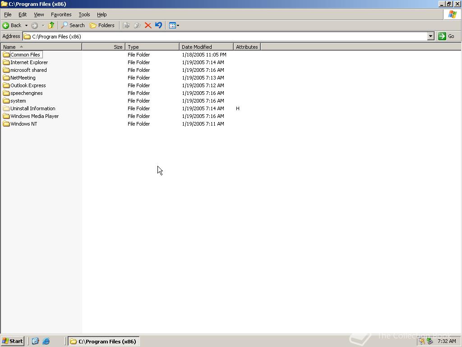Select the microsoft shared folder icon
The width and height of the screenshot is (462, 347).
pyautogui.click(x=6, y=70)
